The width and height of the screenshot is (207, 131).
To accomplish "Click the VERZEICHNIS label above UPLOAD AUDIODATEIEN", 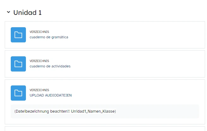I will (39, 90).
